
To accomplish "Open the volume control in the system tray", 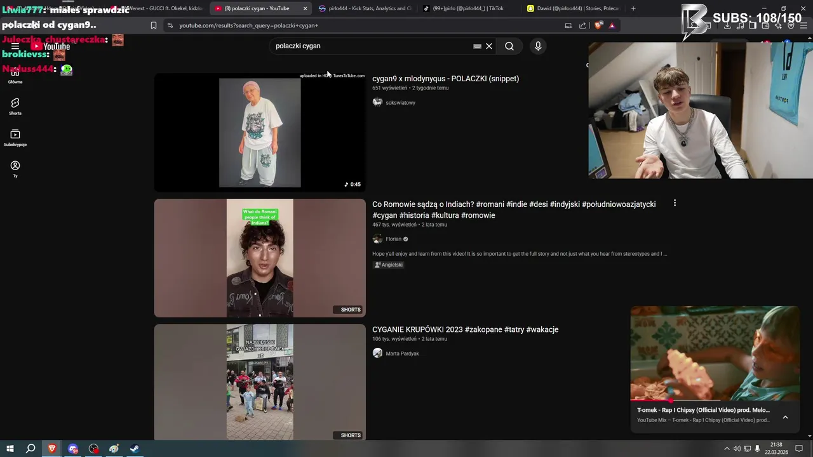I will (x=737, y=449).
